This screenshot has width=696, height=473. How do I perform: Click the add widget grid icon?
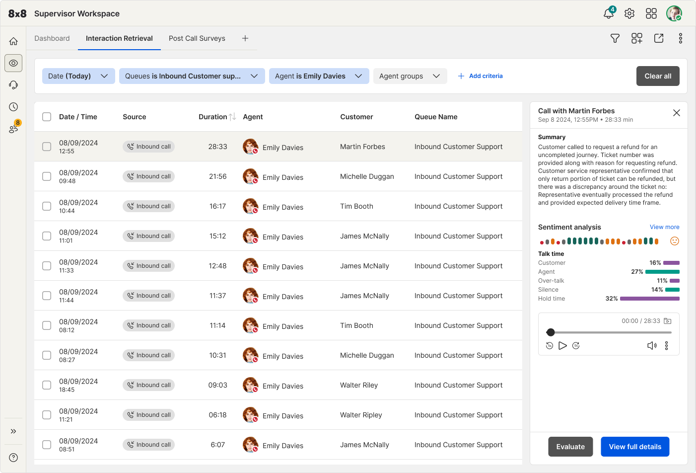(636, 38)
